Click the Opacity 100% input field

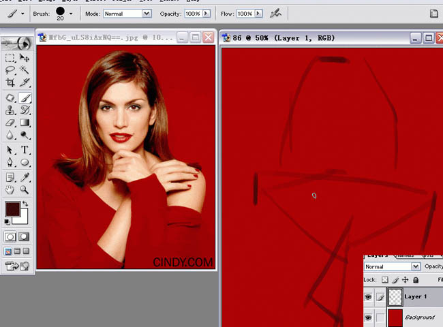pos(194,14)
